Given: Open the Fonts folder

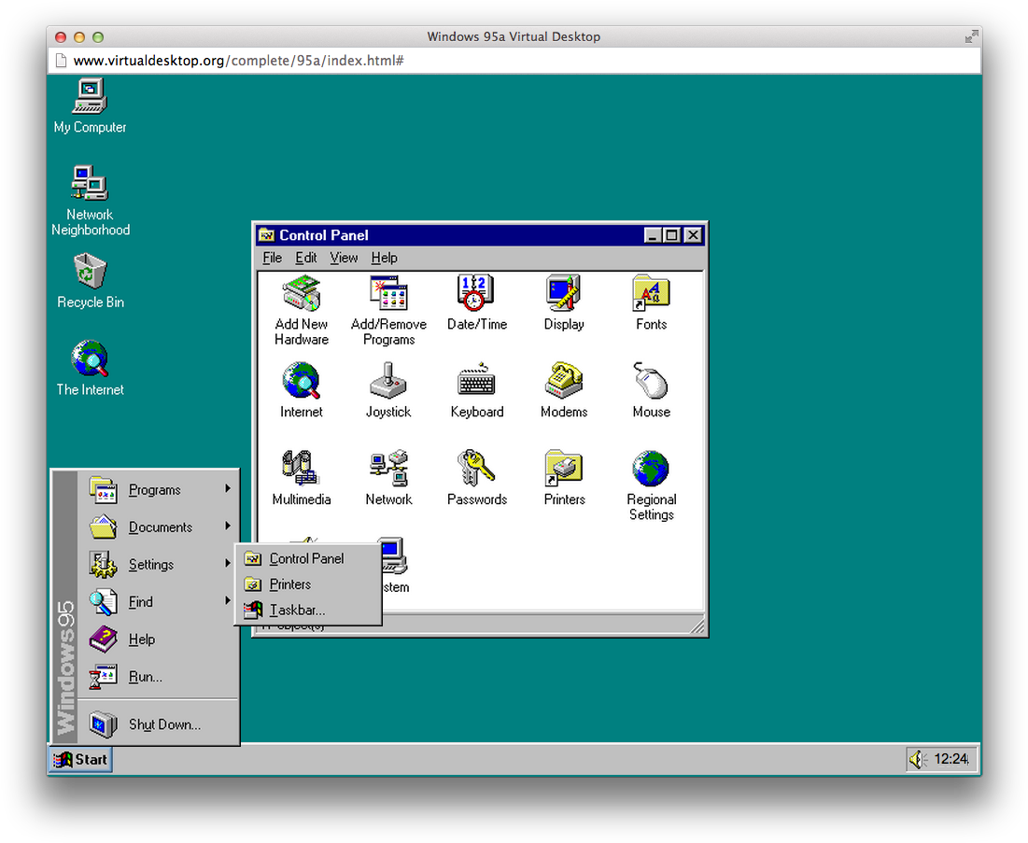Looking at the screenshot, I should [x=650, y=294].
